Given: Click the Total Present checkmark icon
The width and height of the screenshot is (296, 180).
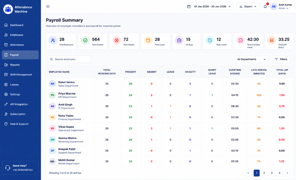Looking at the screenshot, I should coord(85,40).
